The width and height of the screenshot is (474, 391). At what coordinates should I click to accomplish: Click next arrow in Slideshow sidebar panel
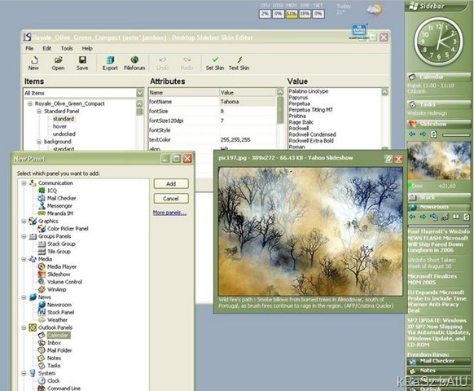423,134
